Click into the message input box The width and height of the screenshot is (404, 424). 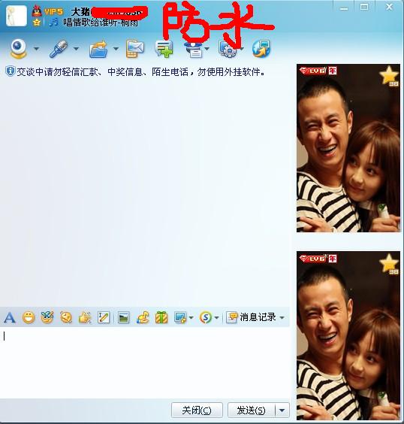145,362
